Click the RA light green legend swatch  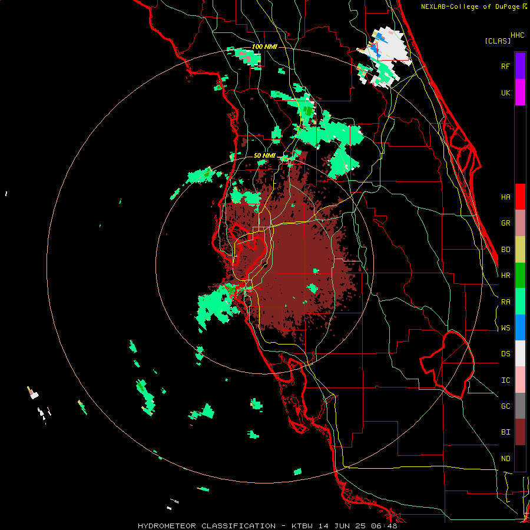coord(520,302)
